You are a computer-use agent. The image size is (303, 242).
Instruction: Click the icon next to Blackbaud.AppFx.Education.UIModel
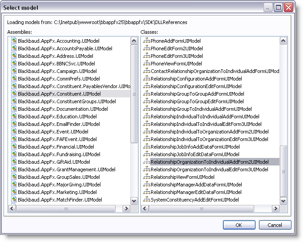[x=14, y=116]
